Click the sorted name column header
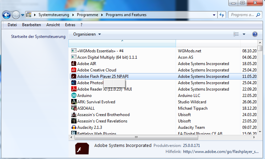 tap(122, 43)
